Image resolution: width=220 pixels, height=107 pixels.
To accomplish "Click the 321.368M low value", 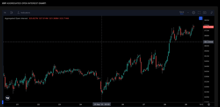I will (x=54, y=18).
